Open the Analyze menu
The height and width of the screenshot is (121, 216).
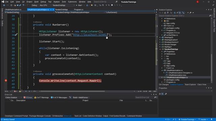(x=56, y=2)
